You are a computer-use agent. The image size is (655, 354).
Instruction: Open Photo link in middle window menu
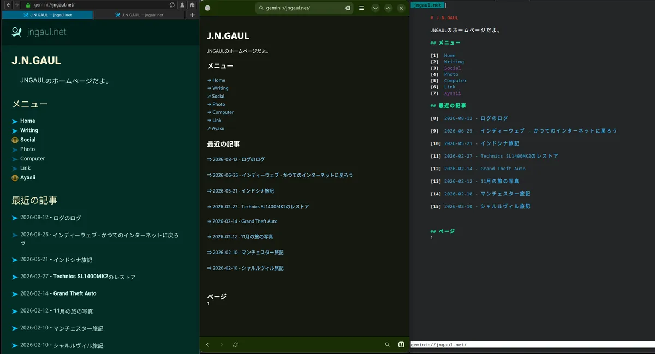point(216,104)
